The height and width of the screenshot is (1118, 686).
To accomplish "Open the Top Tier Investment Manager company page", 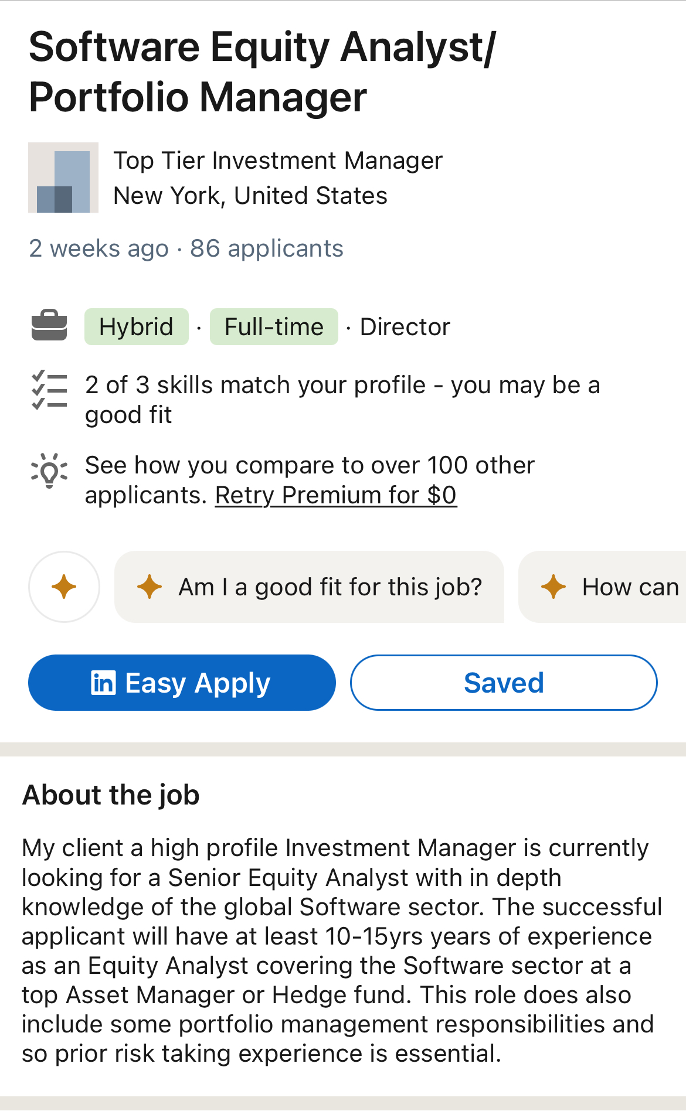I will (278, 161).
